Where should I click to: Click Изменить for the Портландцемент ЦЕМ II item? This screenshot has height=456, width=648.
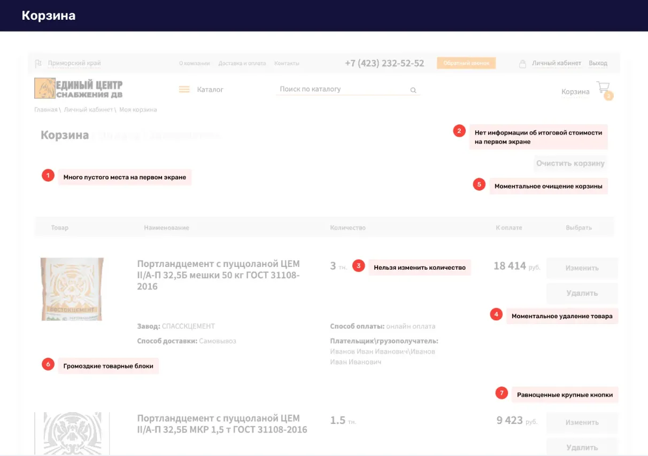tap(582, 268)
